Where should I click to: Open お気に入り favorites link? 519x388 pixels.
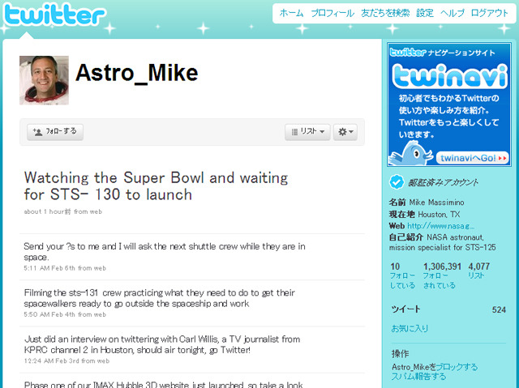coord(410,328)
